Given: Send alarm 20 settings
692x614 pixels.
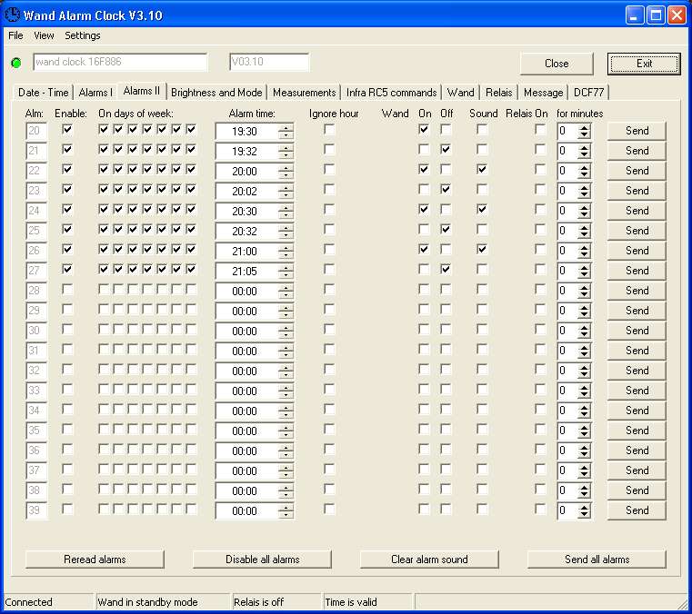Looking at the screenshot, I should pyautogui.click(x=637, y=131).
